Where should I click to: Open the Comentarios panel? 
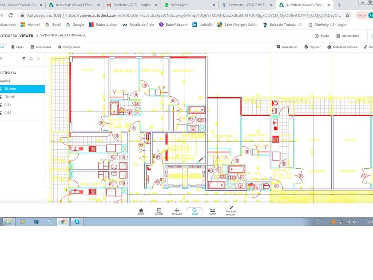click(x=287, y=47)
